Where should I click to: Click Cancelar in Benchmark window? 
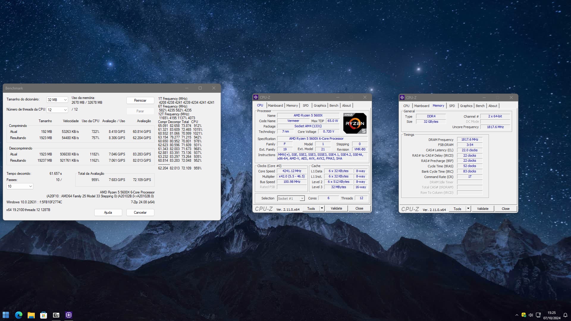(140, 213)
